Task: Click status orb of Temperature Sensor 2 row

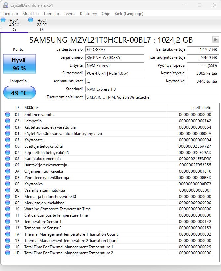Action: (x=8, y=228)
